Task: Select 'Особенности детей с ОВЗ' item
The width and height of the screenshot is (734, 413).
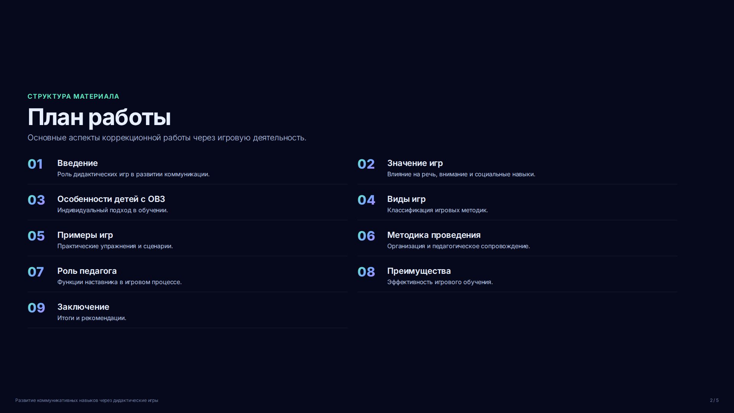Action: click(x=111, y=199)
